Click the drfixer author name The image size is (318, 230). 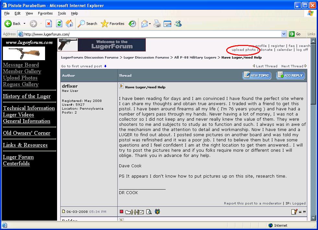pyautogui.click(x=70, y=86)
